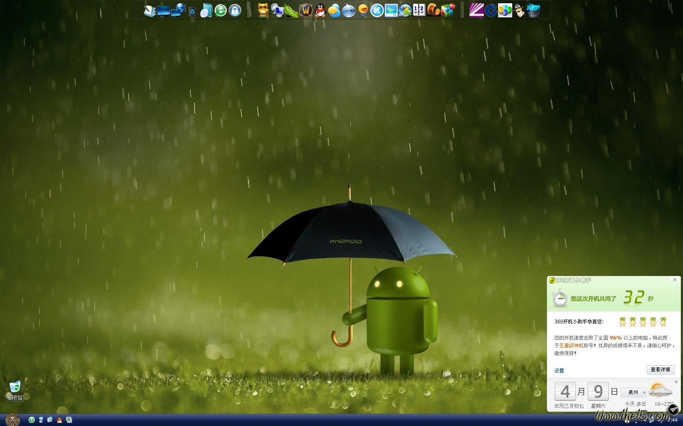Launch the green parrot Pidgin-style dock icon

pos(405,10)
